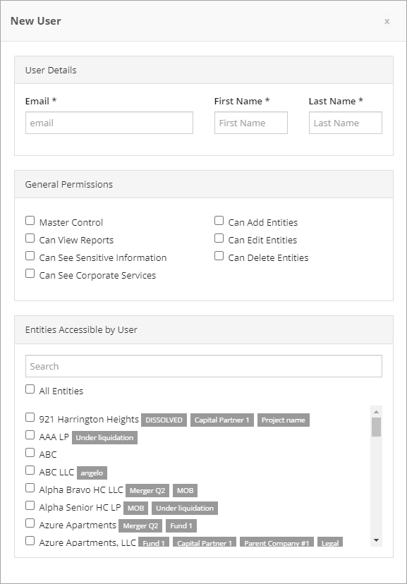Check Alpha Senior HC LP entity
Image resolution: width=407 pixels, height=584 pixels.
coord(30,506)
